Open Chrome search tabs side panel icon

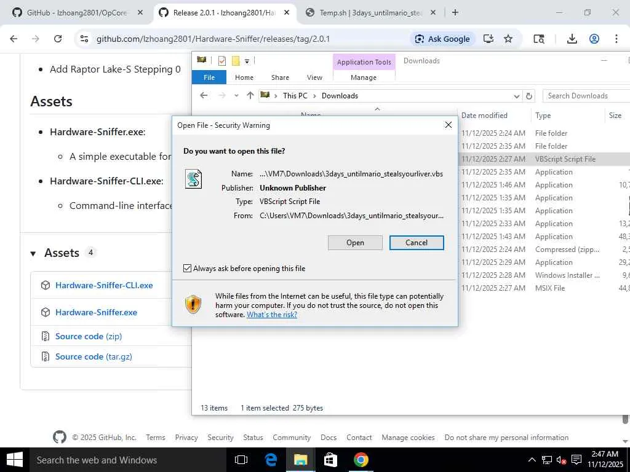[539, 39]
